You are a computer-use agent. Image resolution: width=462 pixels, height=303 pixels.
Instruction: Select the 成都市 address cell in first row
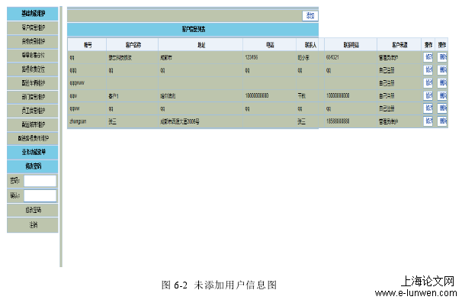click(201, 57)
